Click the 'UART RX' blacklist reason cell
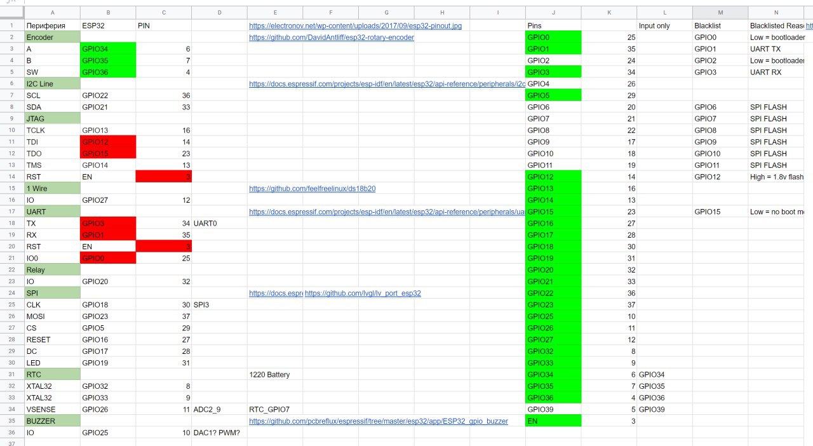This screenshot has height=446, width=813. point(776,72)
